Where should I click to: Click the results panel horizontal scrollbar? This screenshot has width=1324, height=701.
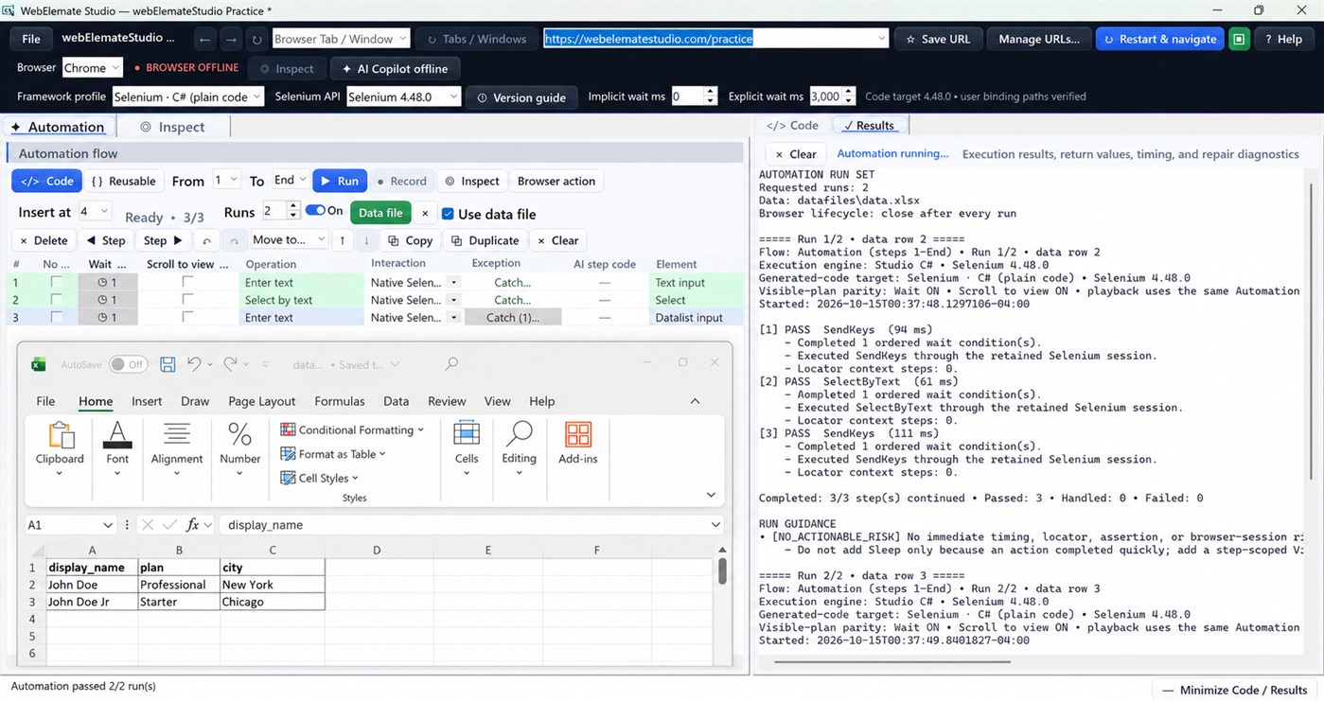(x=892, y=661)
